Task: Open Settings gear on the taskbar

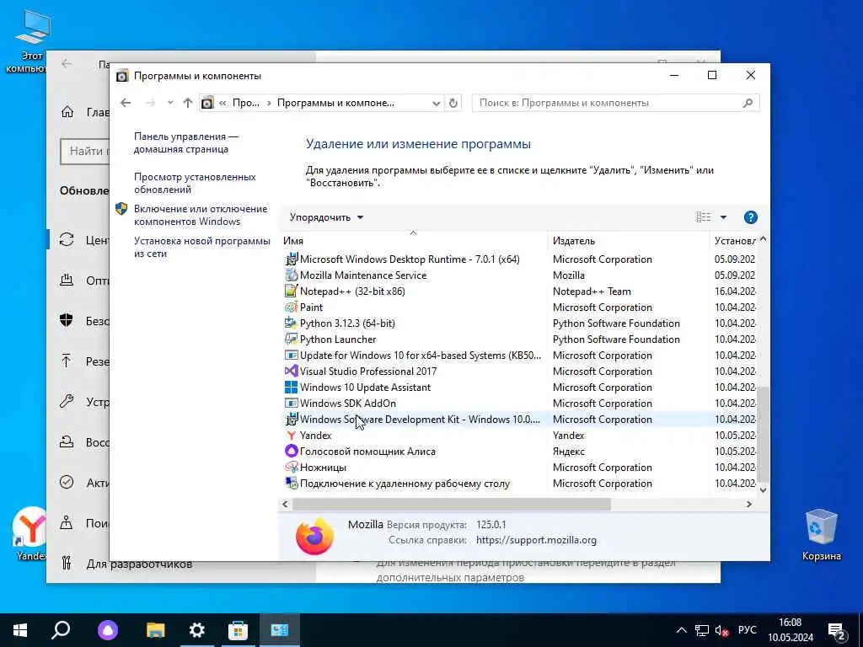Action: tap(196, 630)
